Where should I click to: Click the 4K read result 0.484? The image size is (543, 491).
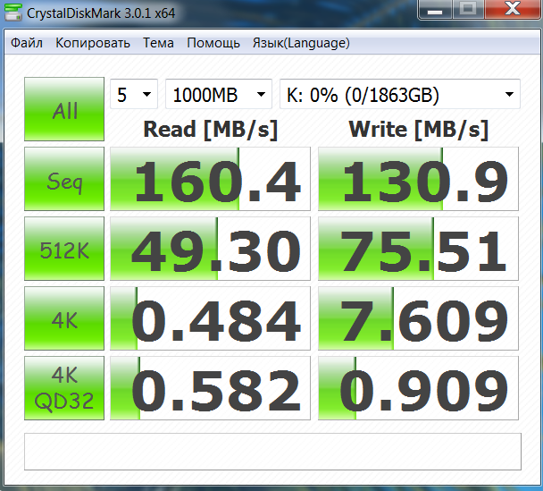pyautogui.click(x=210, y=318)
